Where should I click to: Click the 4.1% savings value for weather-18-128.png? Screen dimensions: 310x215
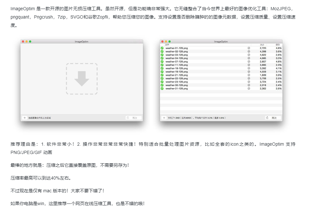pos(279,68)
